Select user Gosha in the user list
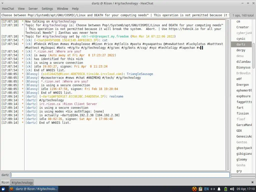This screenshot has height=192, width=256. [x=241, y=165]
